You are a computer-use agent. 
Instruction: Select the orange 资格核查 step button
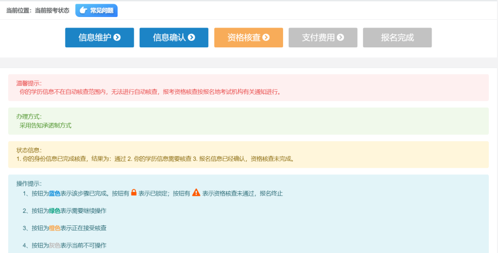(x=249, y=37)
